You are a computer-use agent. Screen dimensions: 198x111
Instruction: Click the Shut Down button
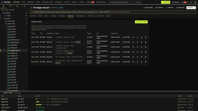click(x=148, y=8)
